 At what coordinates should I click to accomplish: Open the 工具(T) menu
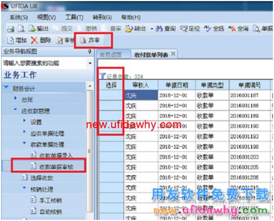tap(75, 18)
